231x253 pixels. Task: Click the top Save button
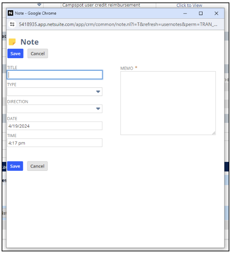[15, 53]
